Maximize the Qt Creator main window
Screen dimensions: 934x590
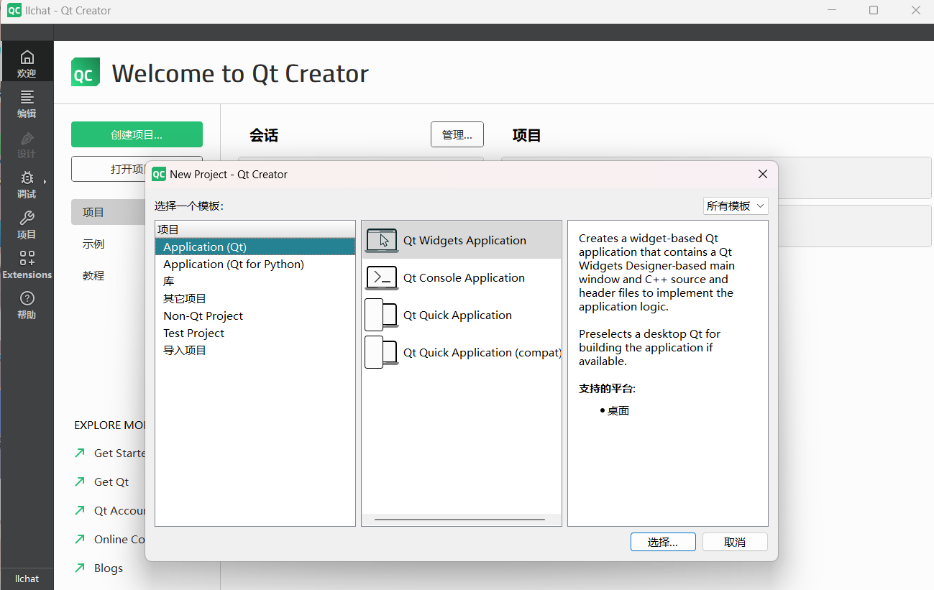[874, 10]
